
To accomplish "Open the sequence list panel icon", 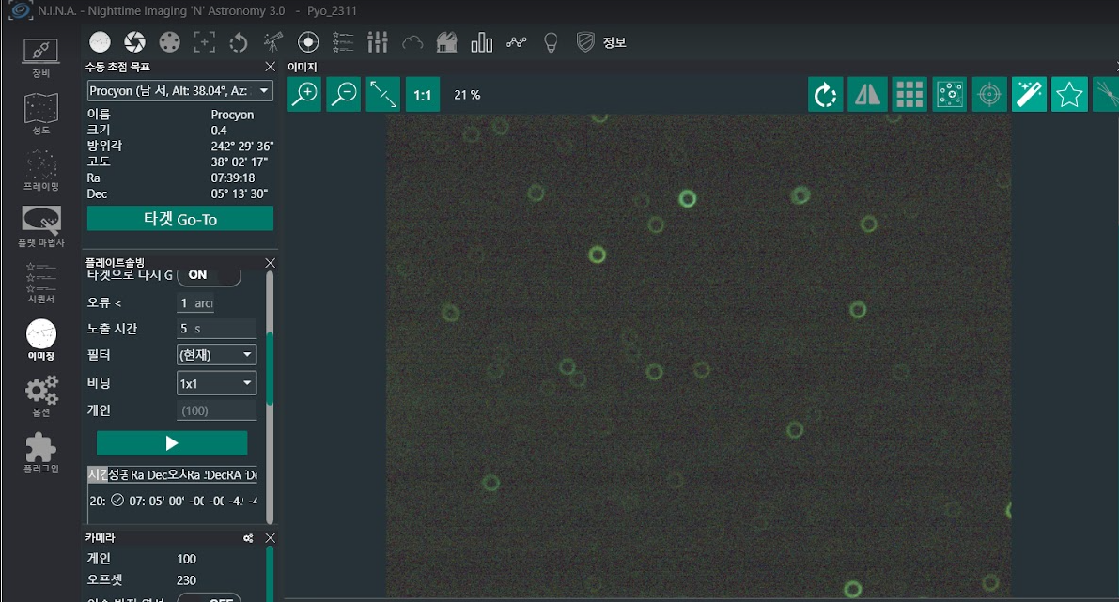I will click(x=343, y=42).
